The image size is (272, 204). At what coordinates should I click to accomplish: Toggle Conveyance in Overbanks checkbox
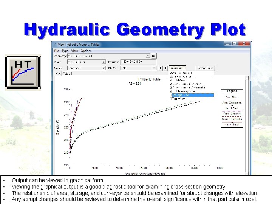[171, 88]
